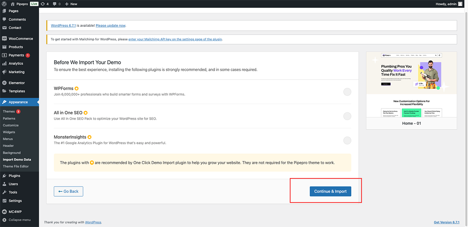Viewport: 468px width, 227px height.
Task: Click the Plugins sidebar icon
Action: pos(4,176)
